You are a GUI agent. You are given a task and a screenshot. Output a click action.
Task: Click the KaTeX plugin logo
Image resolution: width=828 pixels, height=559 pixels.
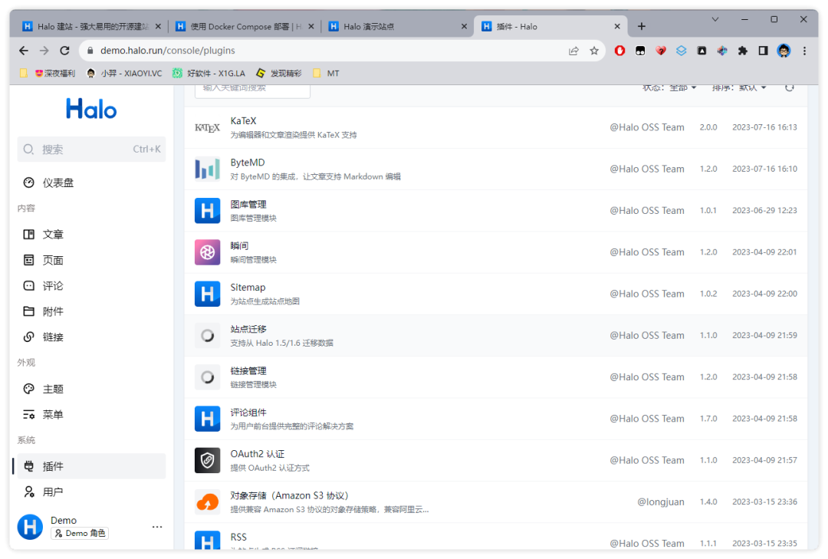coord(207,128)
